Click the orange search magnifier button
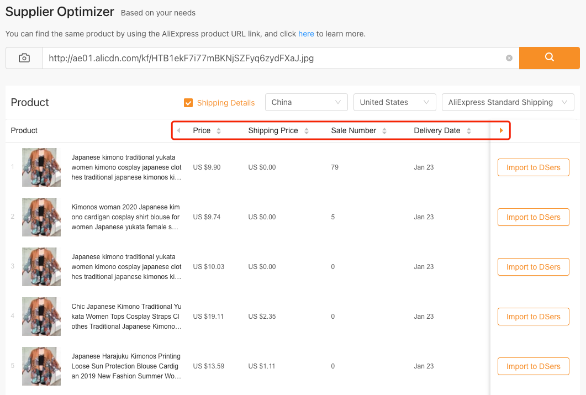The width and height of the screenshot is (586, 395). click(x=550, y=58)
